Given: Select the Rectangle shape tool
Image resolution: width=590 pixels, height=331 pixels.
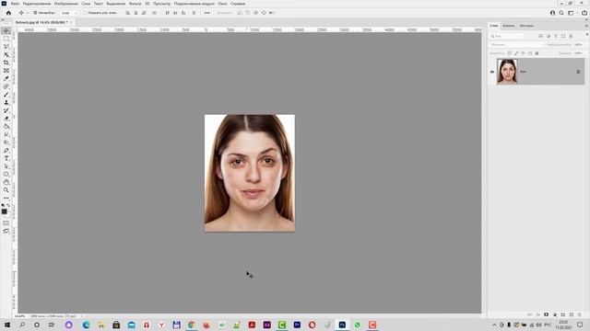Looking at the screenshot, I should tap(6, 174).
